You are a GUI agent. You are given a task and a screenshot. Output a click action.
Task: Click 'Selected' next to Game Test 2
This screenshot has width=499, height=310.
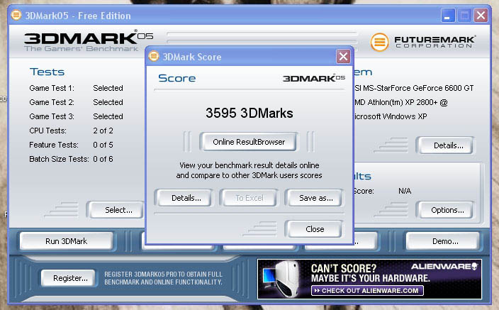pyautogui.click(x=108, y=102)
